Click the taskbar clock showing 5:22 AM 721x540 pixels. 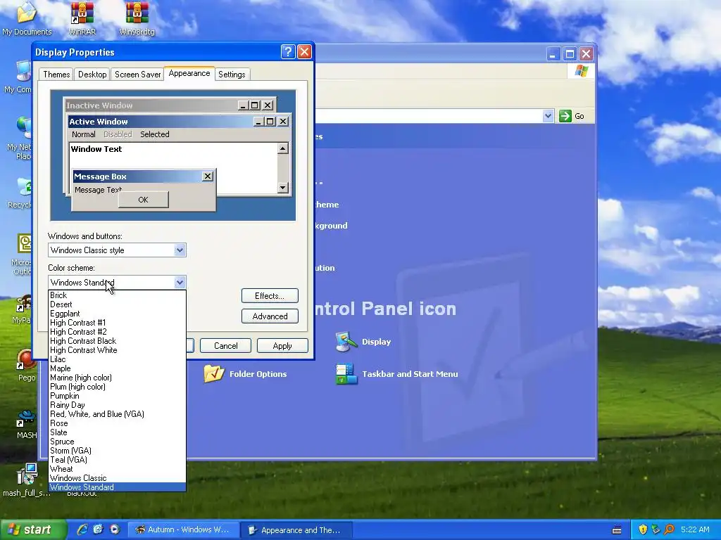coord(695,529)
